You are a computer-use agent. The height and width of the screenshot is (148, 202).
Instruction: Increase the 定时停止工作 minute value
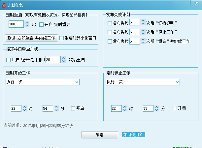[156, 107]
